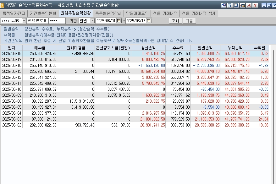Viewport: 276px width, 184px height.
Task: Click the red letter A font icon
Action: pos(249,5)
